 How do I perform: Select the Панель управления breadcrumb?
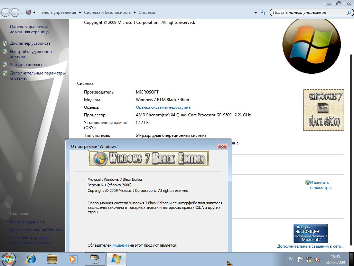57,12
